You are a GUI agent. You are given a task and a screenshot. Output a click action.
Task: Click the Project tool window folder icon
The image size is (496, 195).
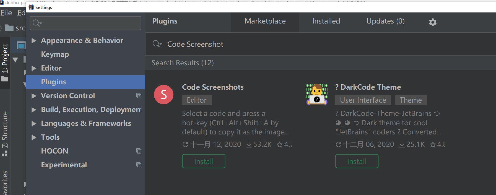pos(4,79)
